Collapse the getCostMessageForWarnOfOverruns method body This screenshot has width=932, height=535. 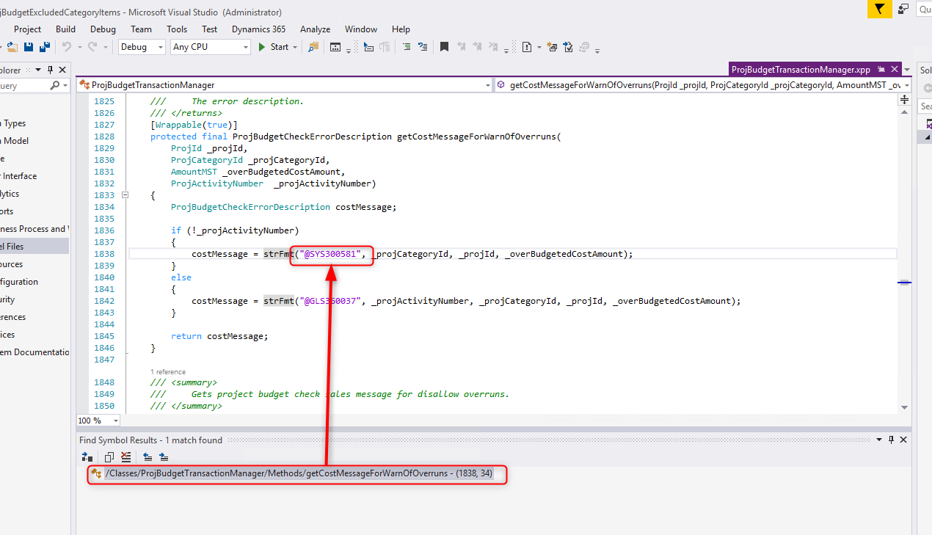coord(125,194)
